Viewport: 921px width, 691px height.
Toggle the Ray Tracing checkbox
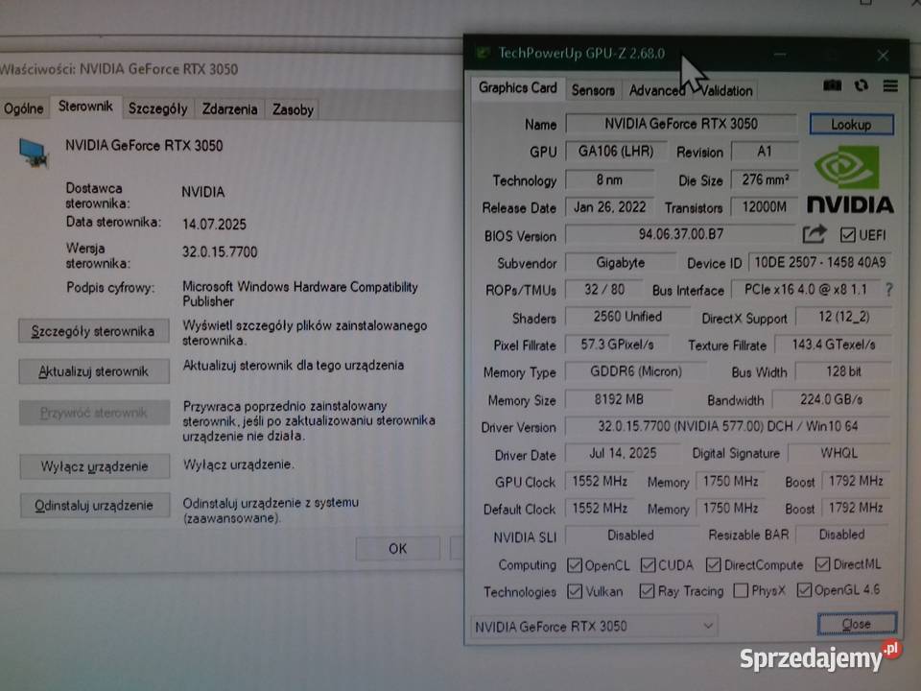(x=647, y=591)
